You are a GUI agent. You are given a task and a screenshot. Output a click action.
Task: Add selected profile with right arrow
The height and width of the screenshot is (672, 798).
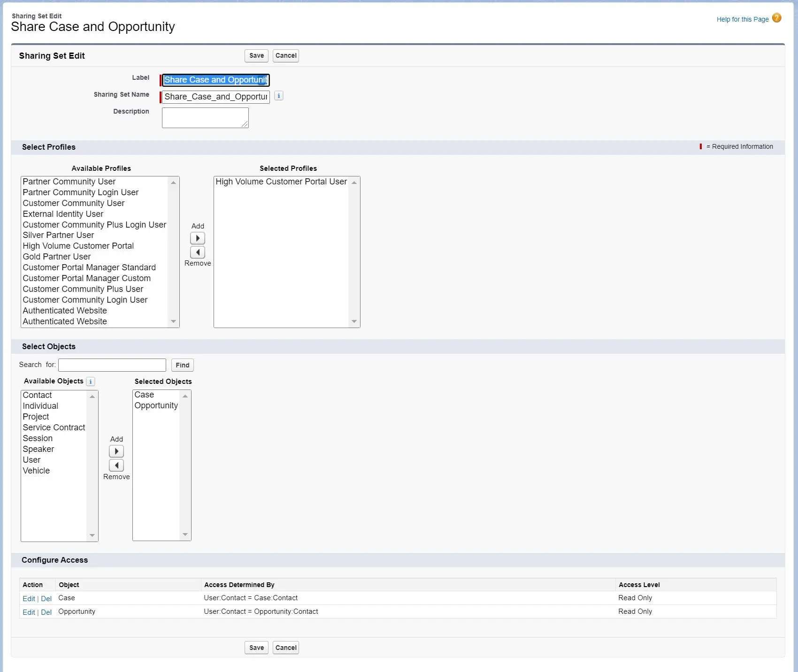[x=198, y=238]
